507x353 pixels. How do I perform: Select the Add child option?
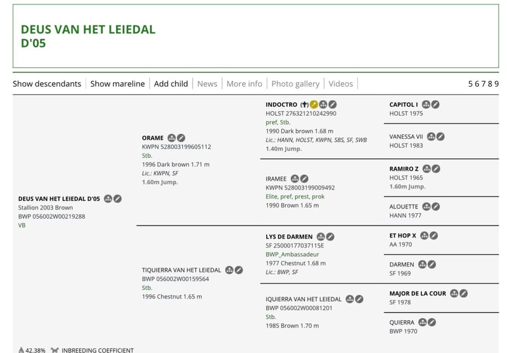170,84
